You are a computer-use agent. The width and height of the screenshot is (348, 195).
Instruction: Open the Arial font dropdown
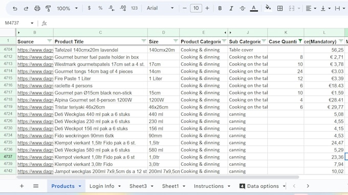click(x=160, y=8)
